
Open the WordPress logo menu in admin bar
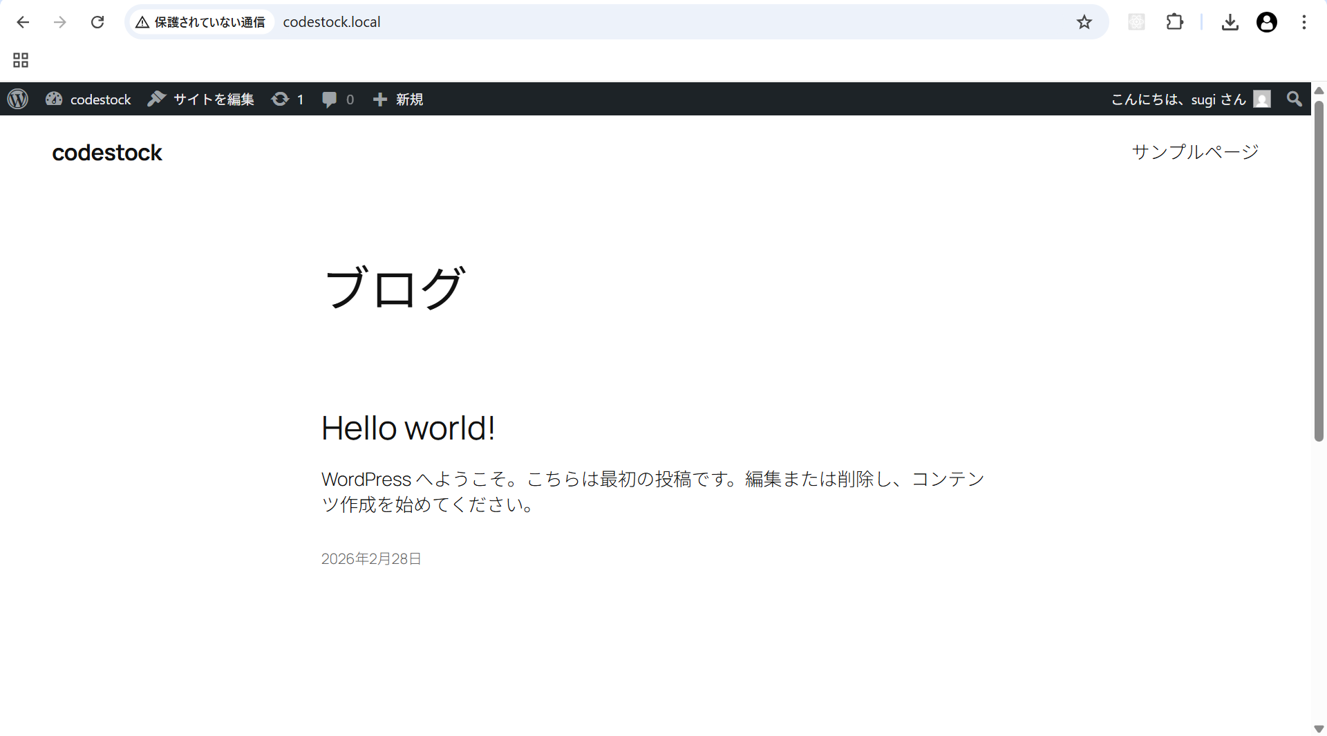(x=17, y=99)
